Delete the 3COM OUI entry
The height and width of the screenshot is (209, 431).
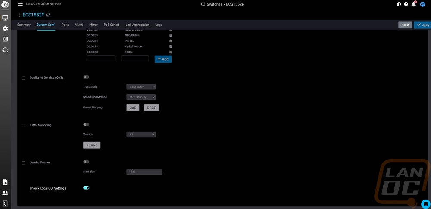(170, 52)
